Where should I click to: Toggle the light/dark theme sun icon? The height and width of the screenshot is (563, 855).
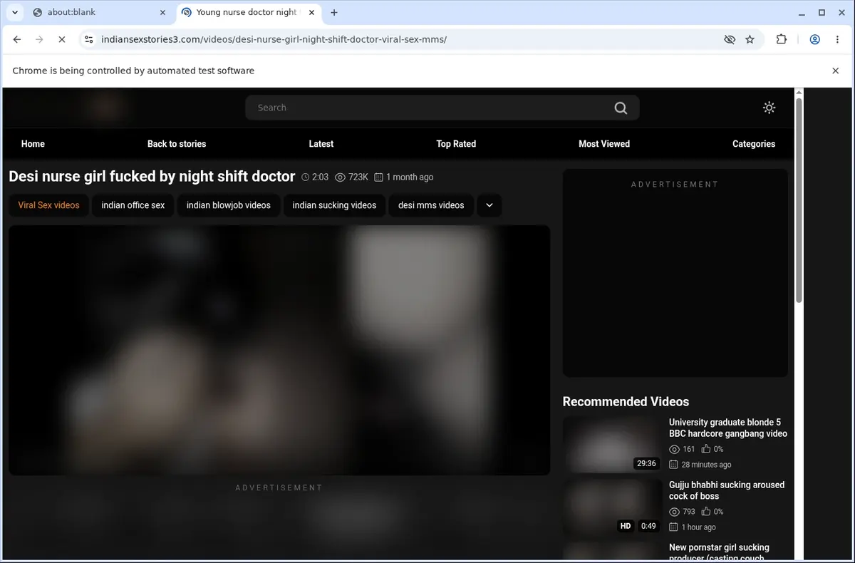pos(769,108)
